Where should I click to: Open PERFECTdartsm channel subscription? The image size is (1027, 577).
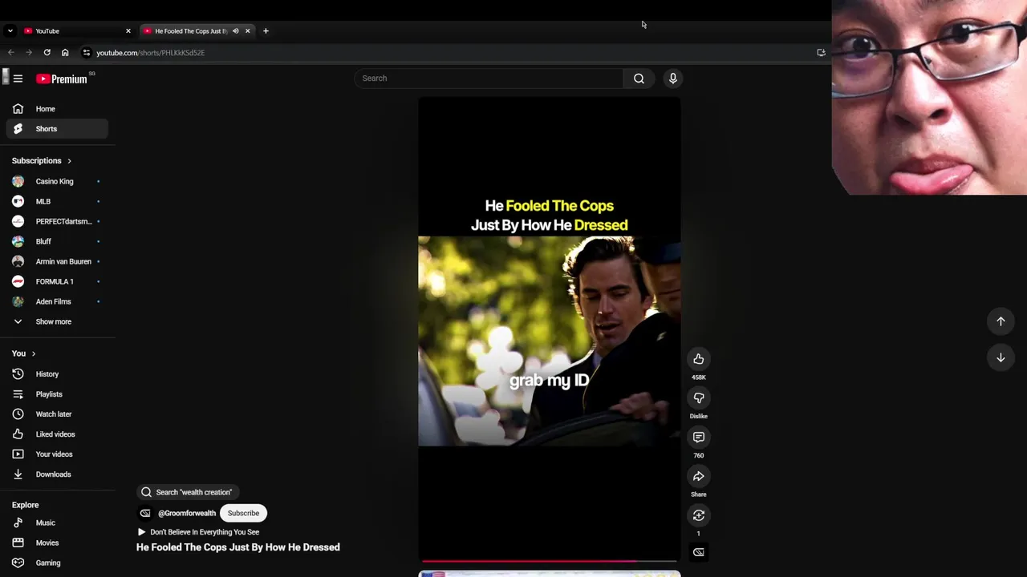click(57, 221)
